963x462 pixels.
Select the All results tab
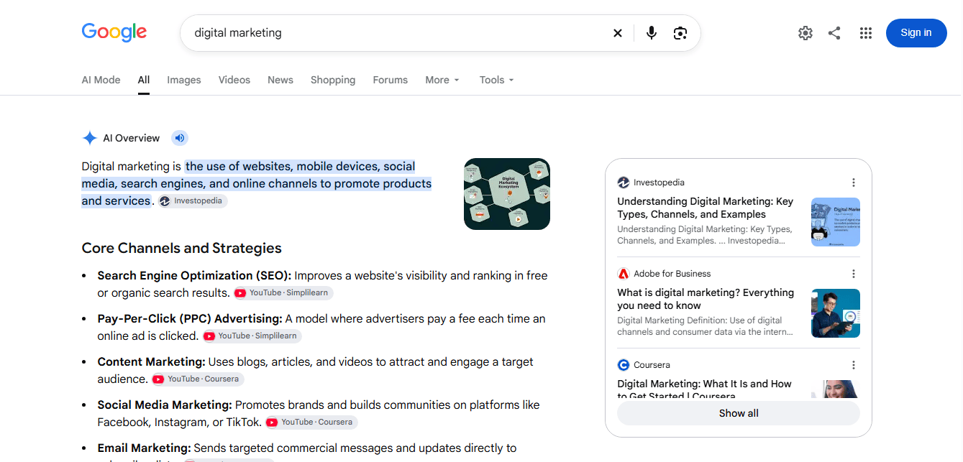(x=144, y=80)
